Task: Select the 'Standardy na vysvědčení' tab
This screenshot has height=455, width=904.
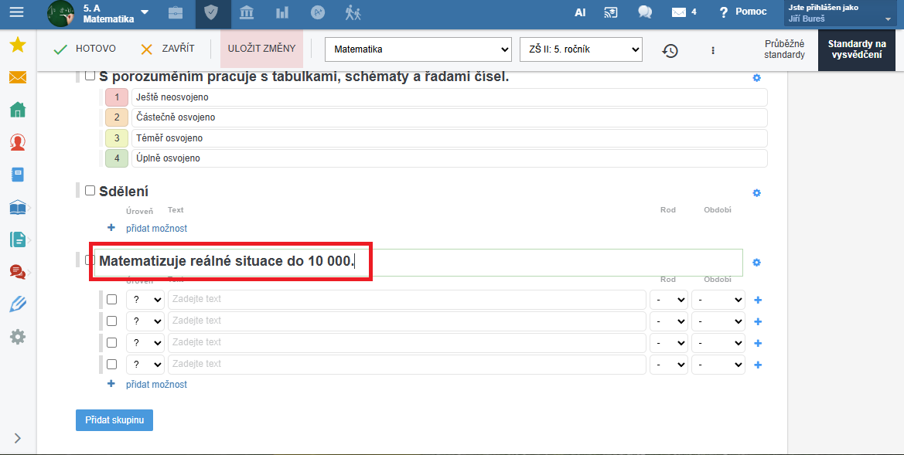Action: click(857, 49)
